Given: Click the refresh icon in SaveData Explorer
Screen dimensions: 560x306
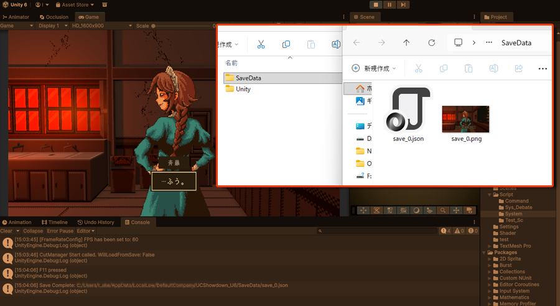Looking at the screenshot, I should [432, 43].
